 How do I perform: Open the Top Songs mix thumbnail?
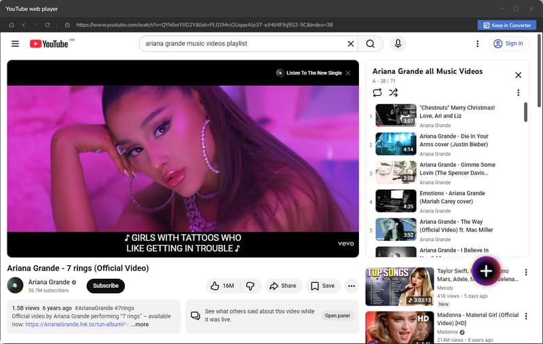click(x=399, y=286)
